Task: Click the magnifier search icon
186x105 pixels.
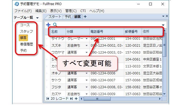Action: pyautogui.click(x=55, y=25)
